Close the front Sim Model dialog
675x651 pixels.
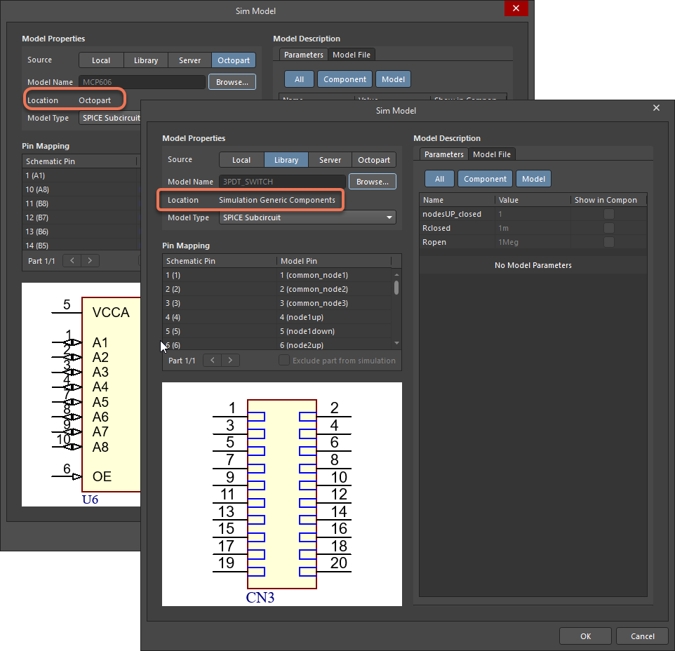[x=656, y=108]
